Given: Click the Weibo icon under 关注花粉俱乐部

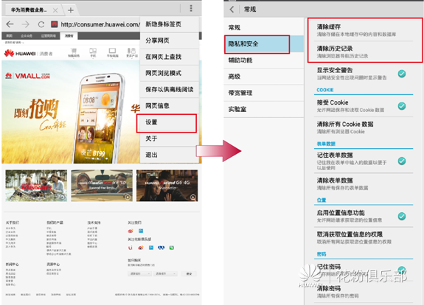Looking at the screenshot, I should [x=141, y=248].
